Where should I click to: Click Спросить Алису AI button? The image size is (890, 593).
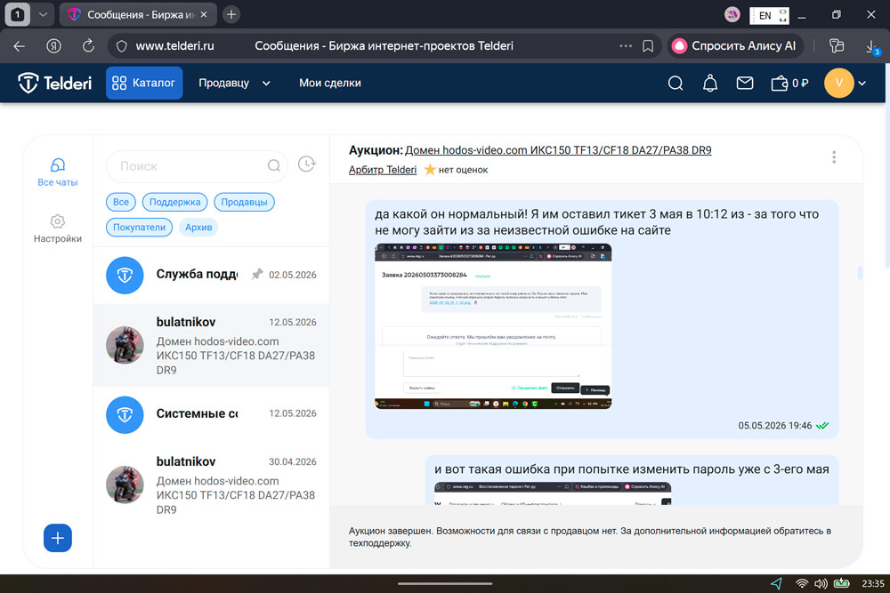735,46
